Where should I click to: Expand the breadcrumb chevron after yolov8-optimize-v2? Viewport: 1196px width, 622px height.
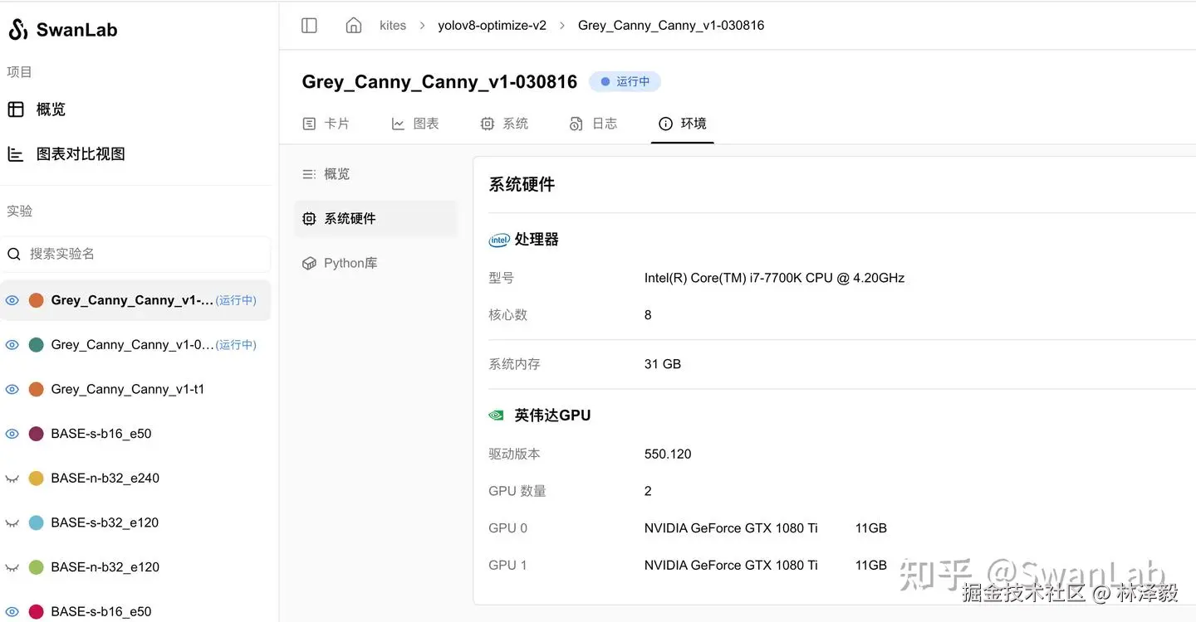click(562, 26)
